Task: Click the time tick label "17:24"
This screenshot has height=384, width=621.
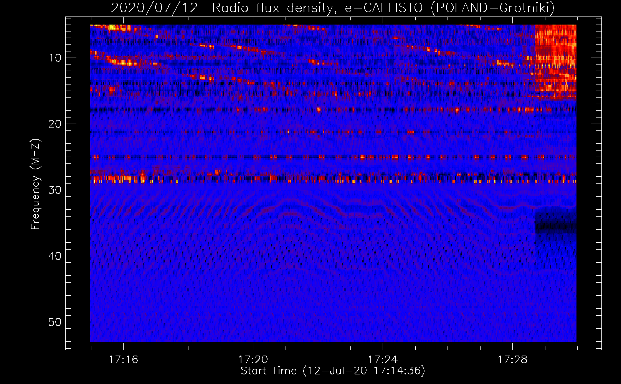Action: (x=383, y=360)
